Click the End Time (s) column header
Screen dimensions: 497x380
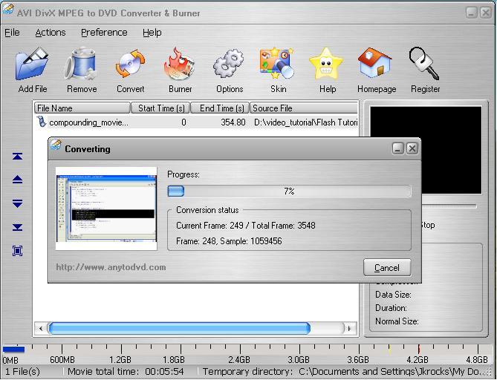pos(220,108)
